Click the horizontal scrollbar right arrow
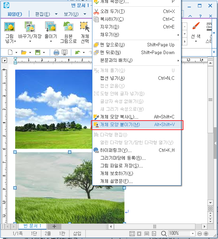Viewport: 218px width, 239px height. tap(204, 226)
